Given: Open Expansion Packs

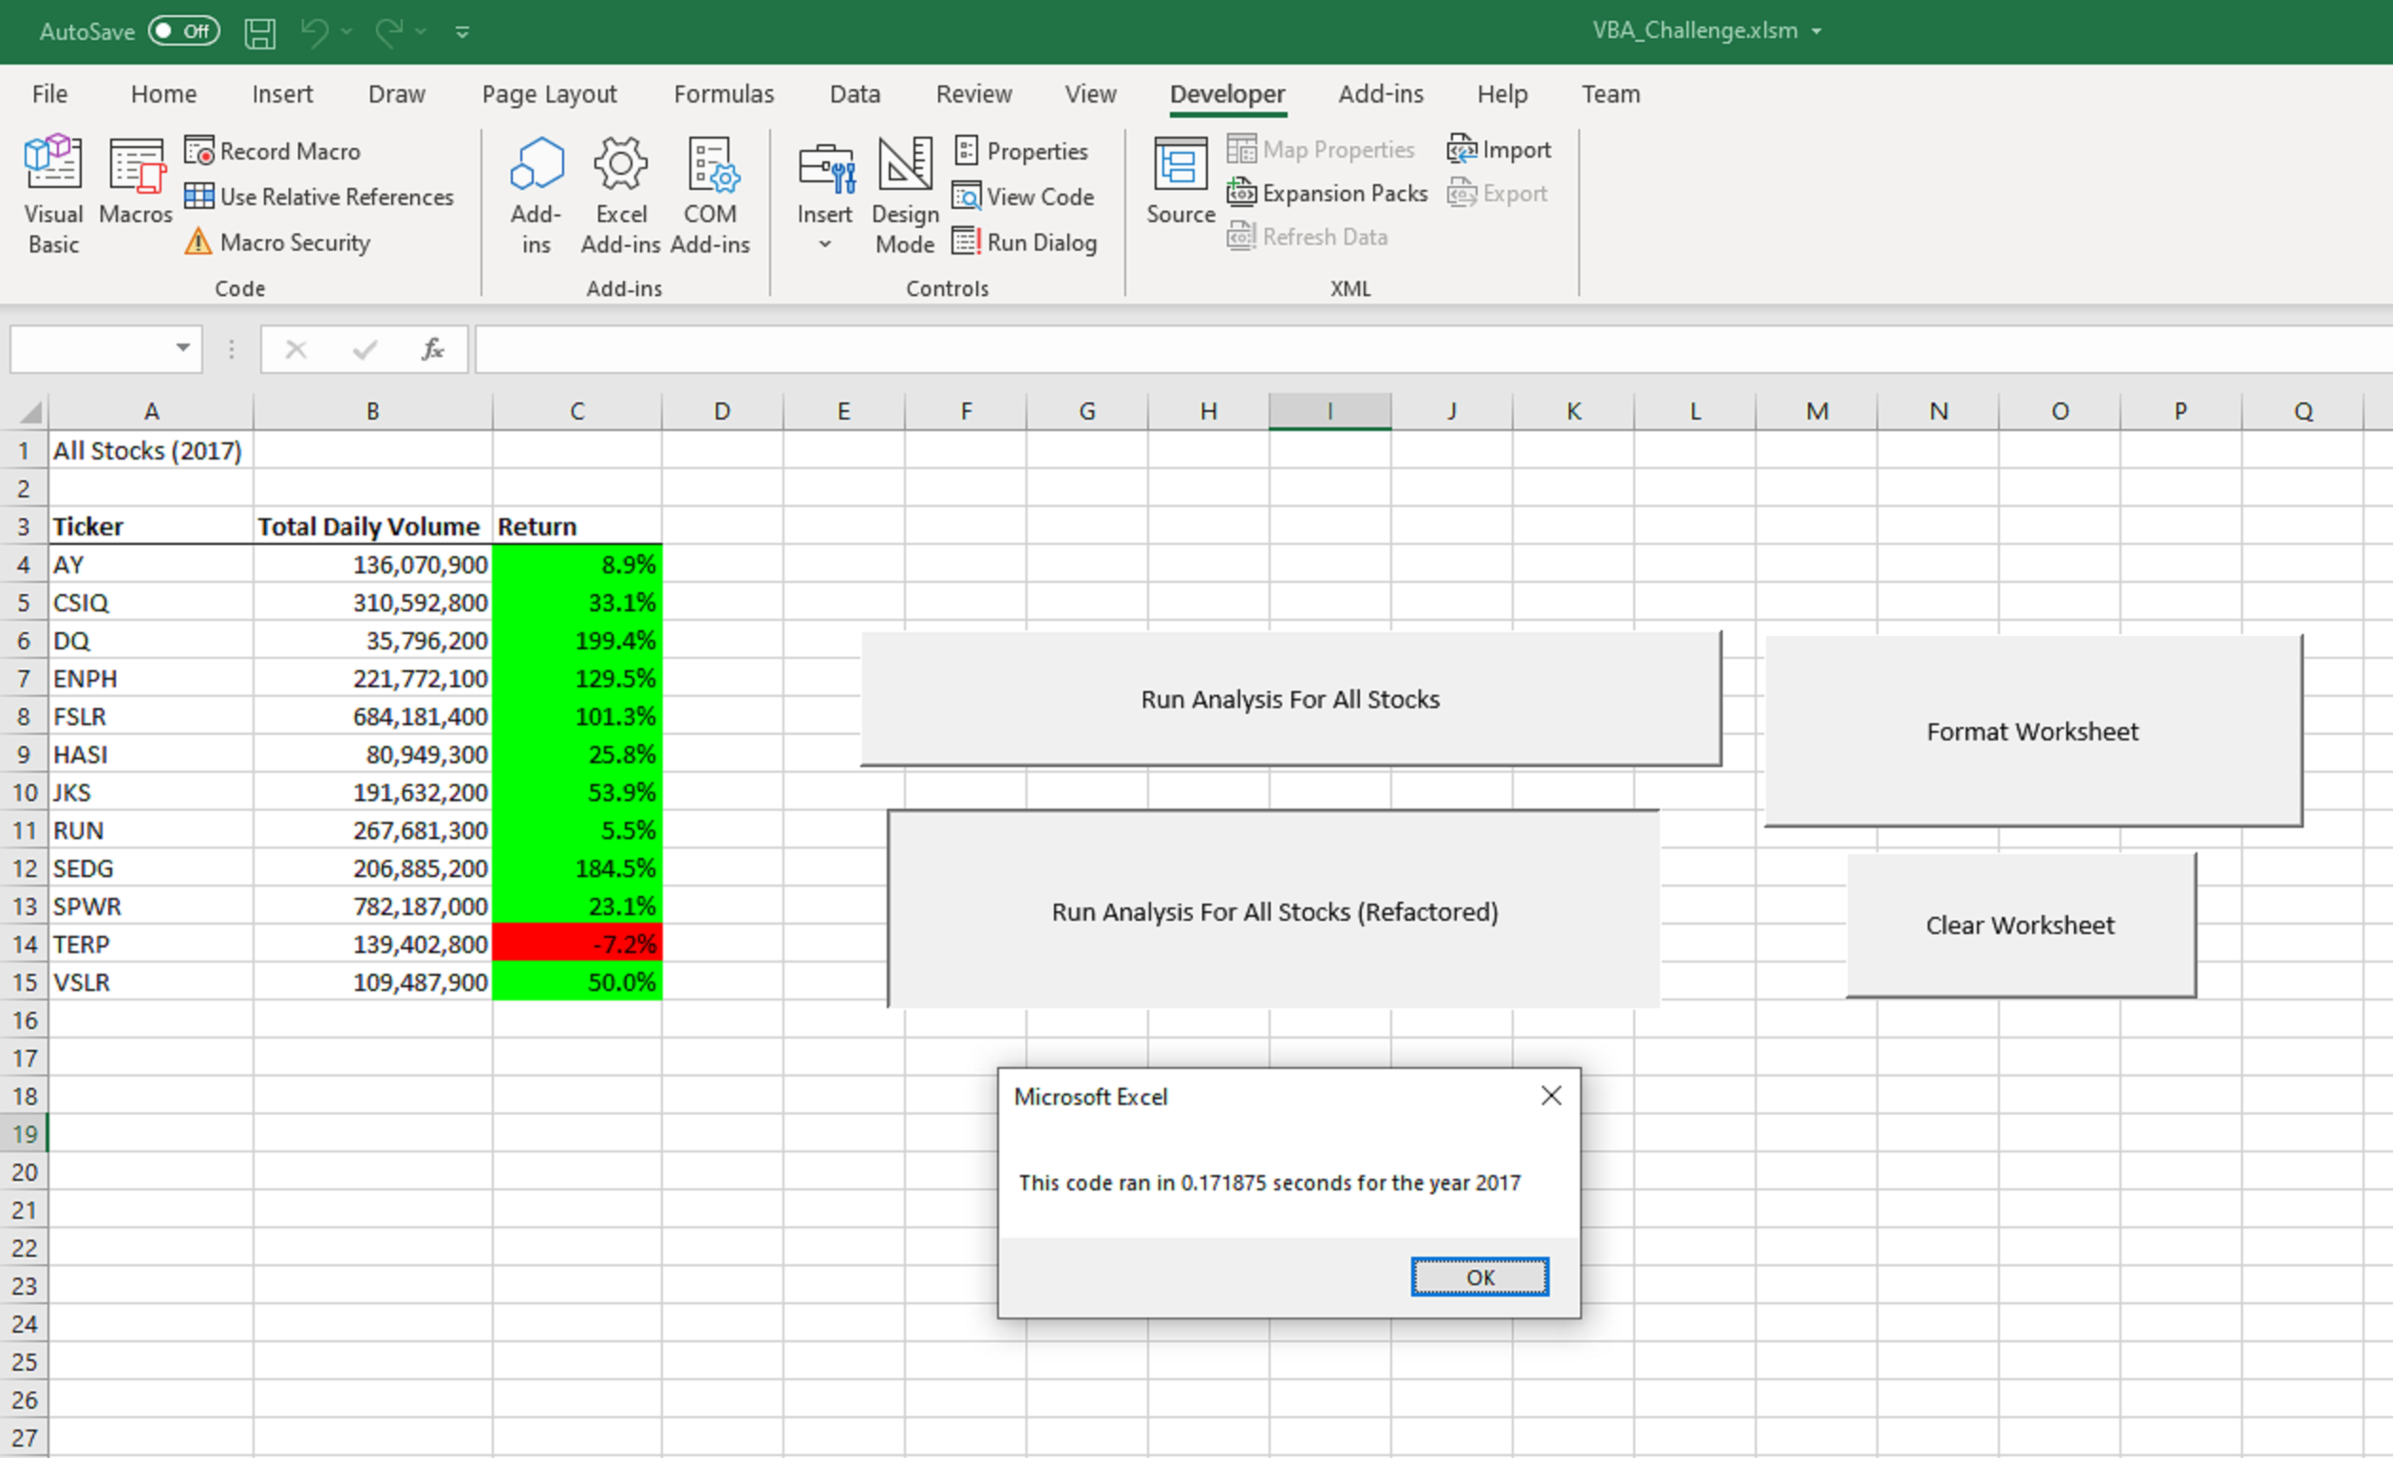Looking at the screenshot, I should tap(1328, 193).
